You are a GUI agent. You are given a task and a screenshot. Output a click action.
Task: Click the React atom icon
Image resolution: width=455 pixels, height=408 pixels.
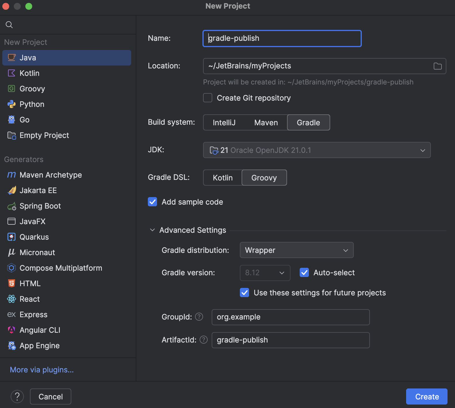click(12, 299)
